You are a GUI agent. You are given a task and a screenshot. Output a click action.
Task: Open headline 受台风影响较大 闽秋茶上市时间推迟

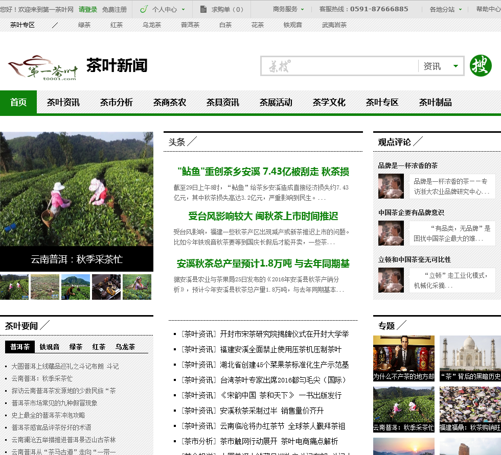pos(263,216)
